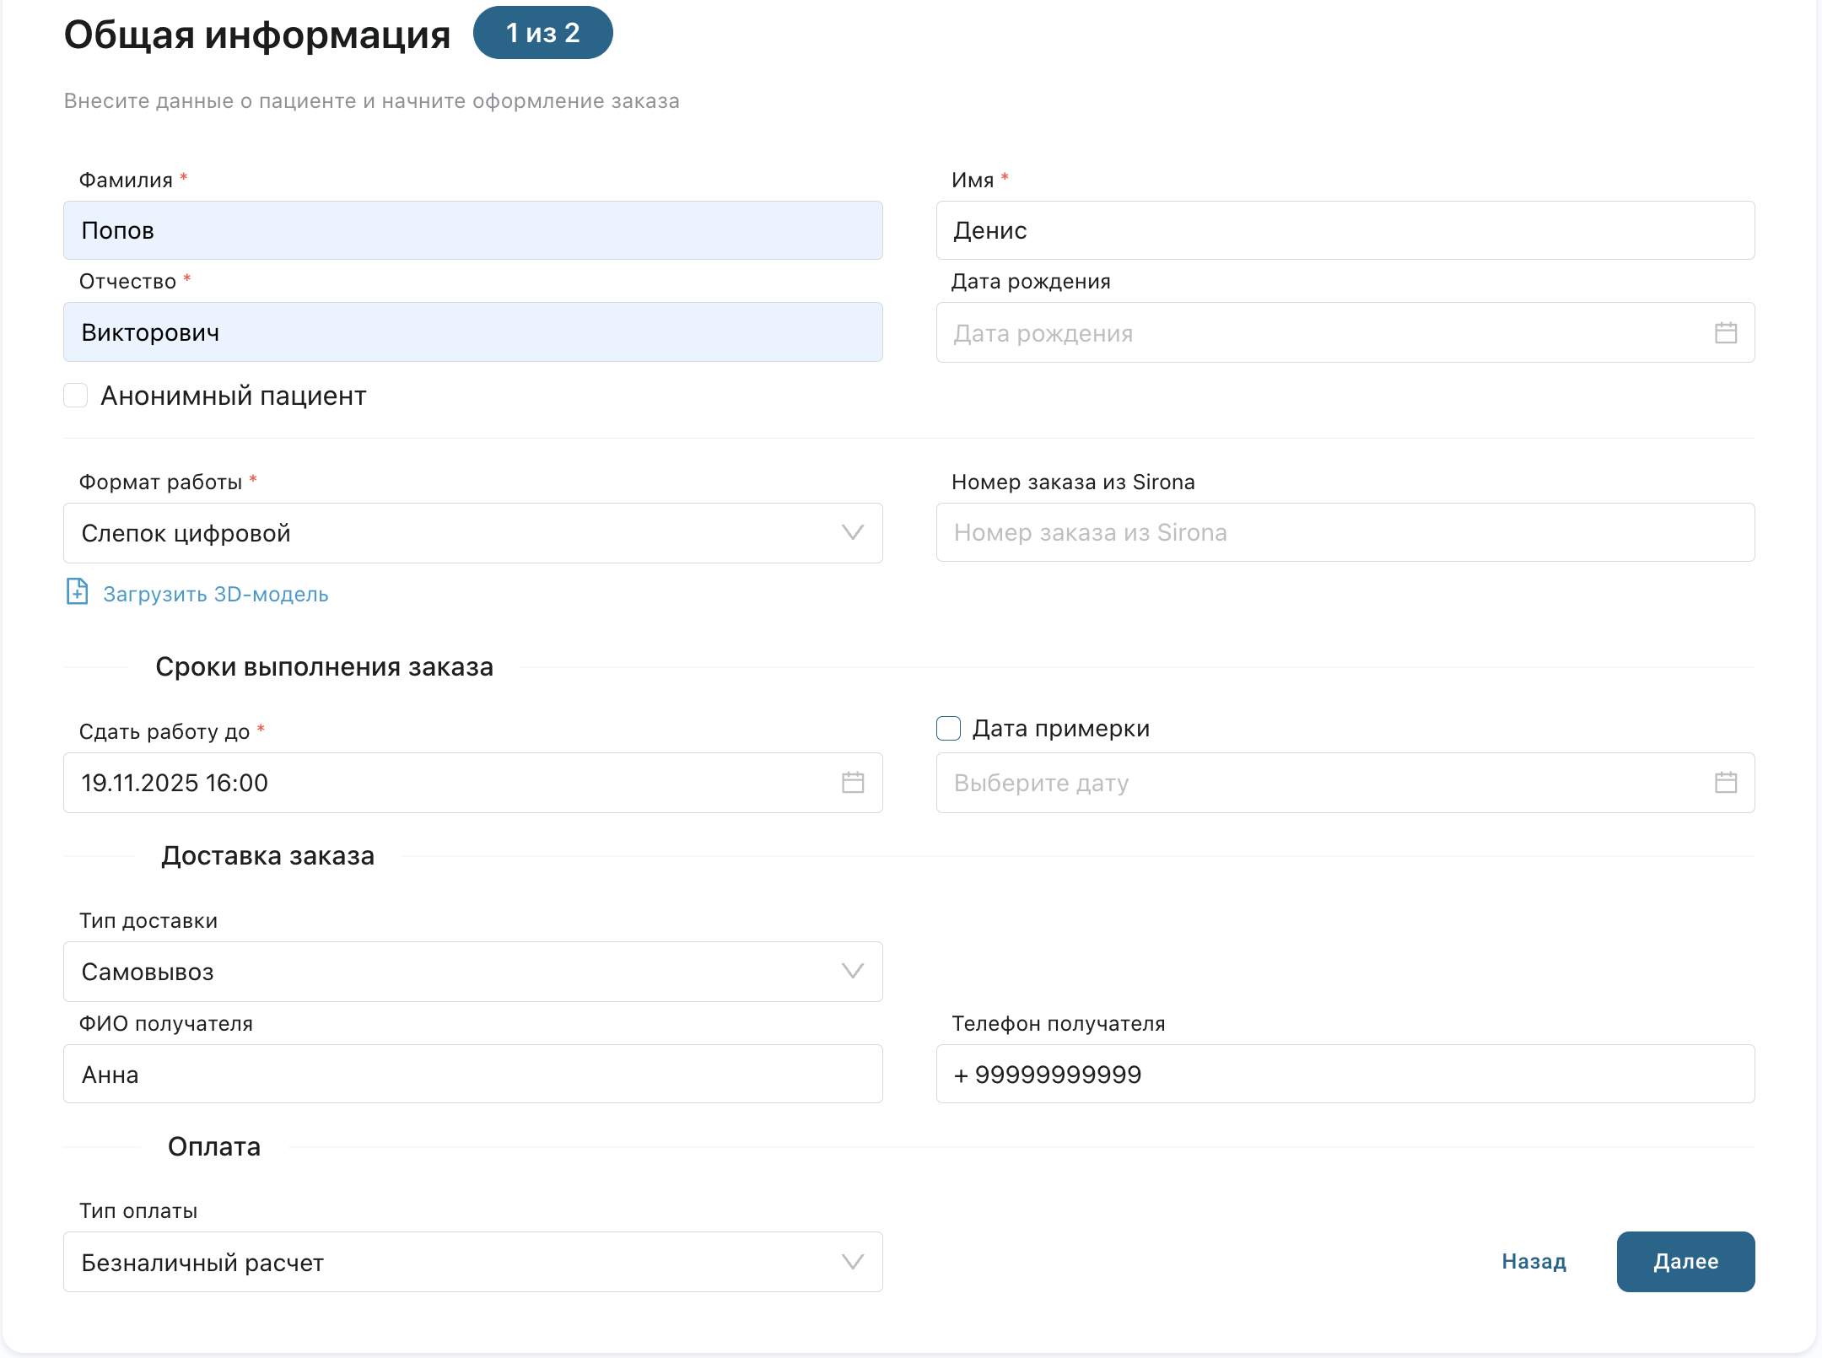Click the 1 из 2 step badge
This screenshot has height=1358, width=1822.
click(542, 33)
